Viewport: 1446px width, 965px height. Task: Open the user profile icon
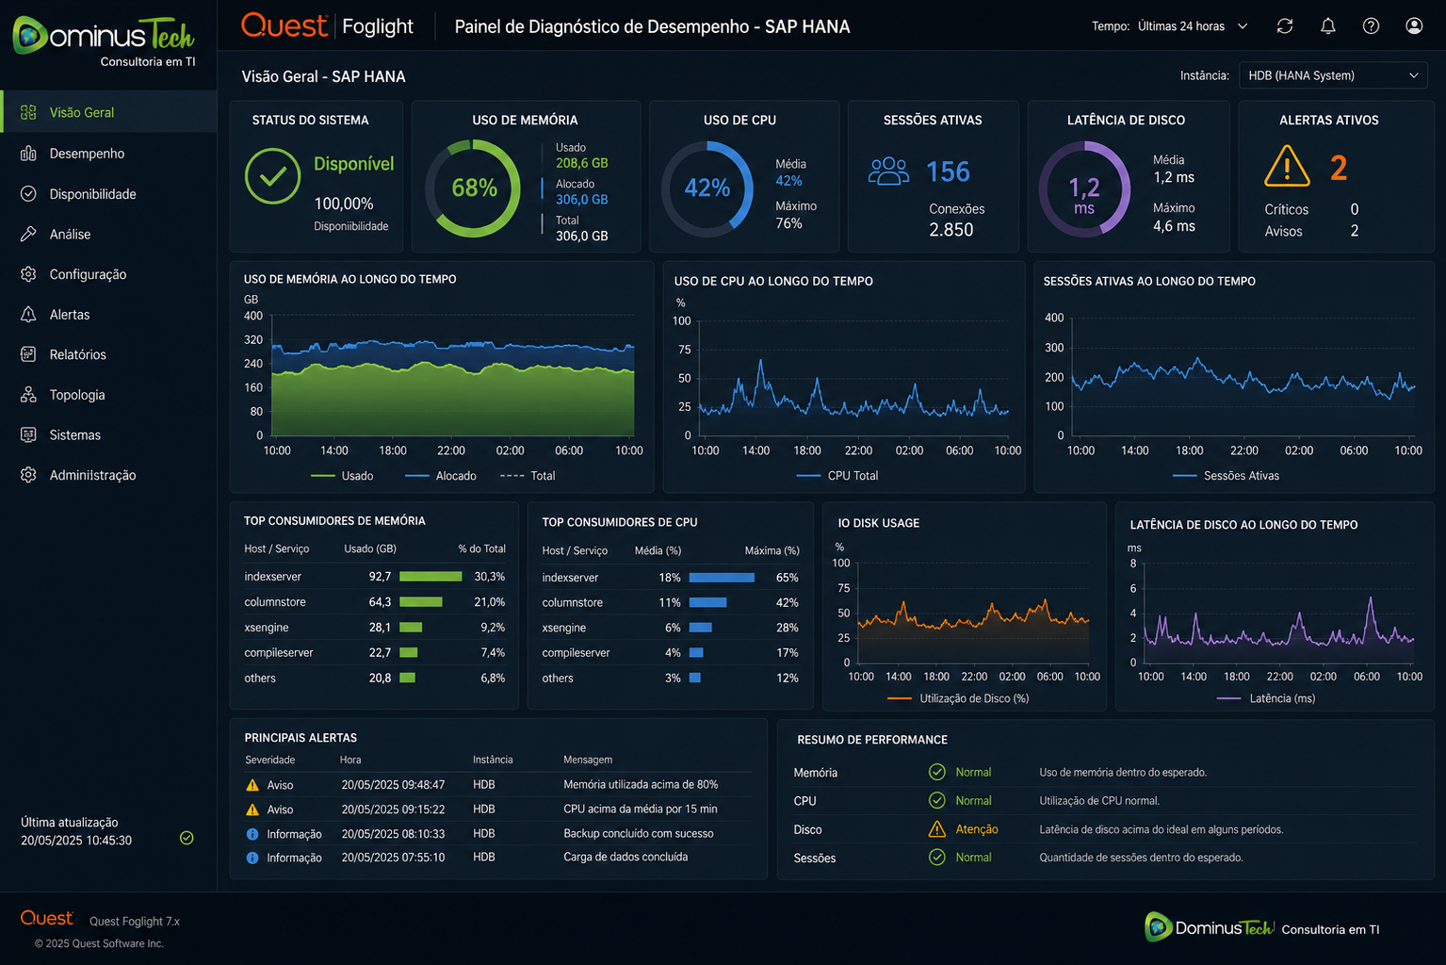(x=1414, y=26)
